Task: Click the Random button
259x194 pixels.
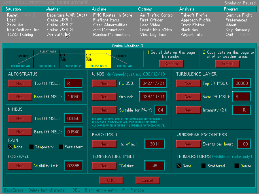Action: pyautogui.click(x=171, y=63)
